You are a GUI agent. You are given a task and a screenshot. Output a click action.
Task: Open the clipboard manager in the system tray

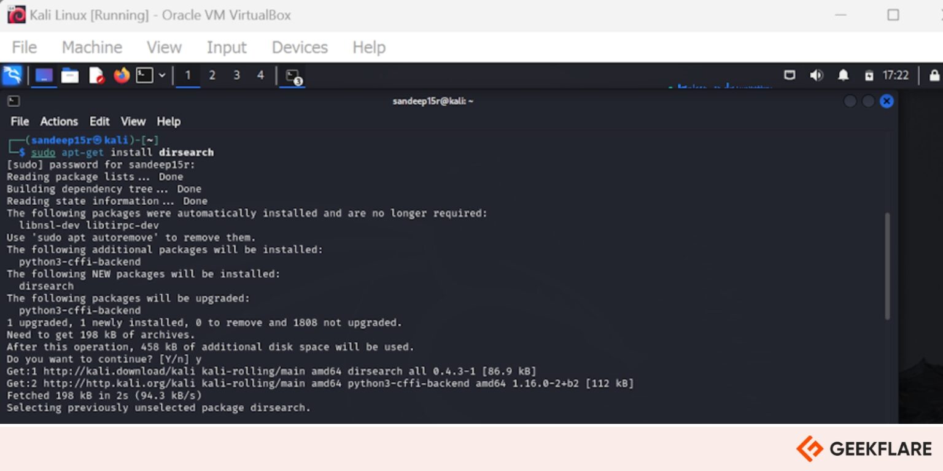click(869, 75)
